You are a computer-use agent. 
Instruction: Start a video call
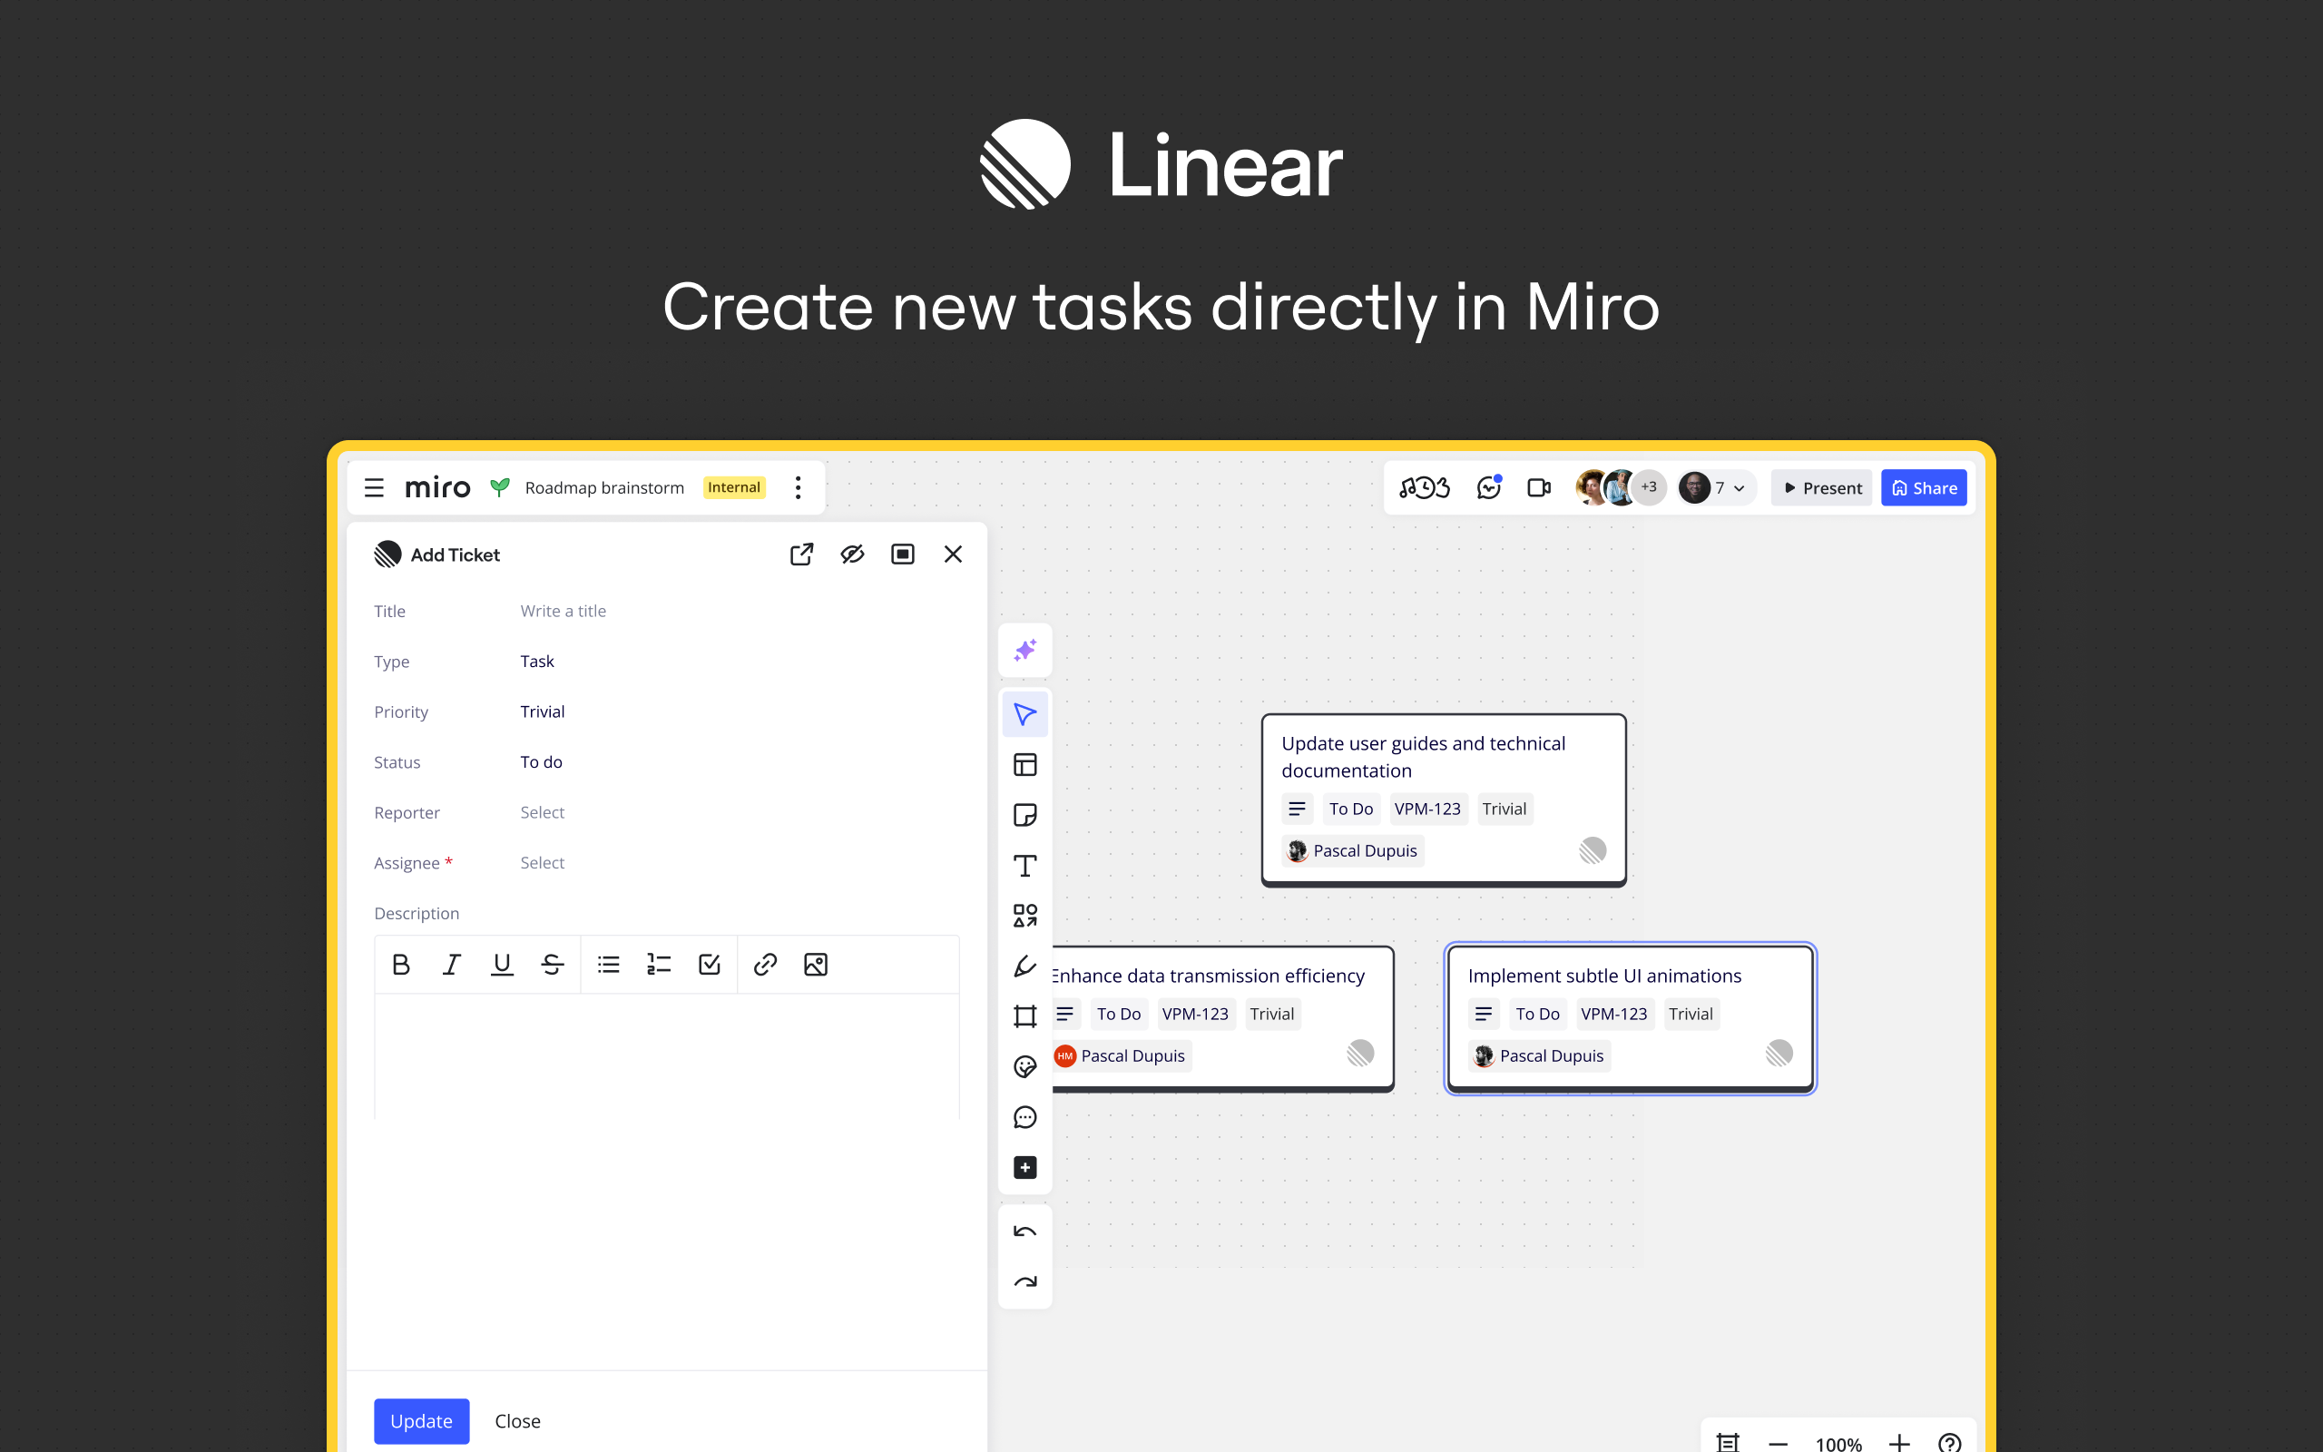click(x=1539, y=488)
